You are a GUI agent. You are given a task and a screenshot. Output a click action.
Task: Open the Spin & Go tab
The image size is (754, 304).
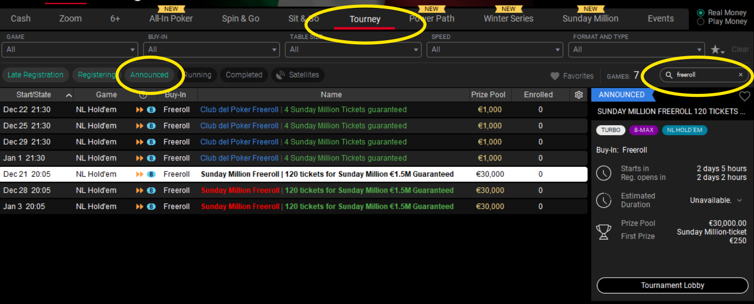coord(241,19)
